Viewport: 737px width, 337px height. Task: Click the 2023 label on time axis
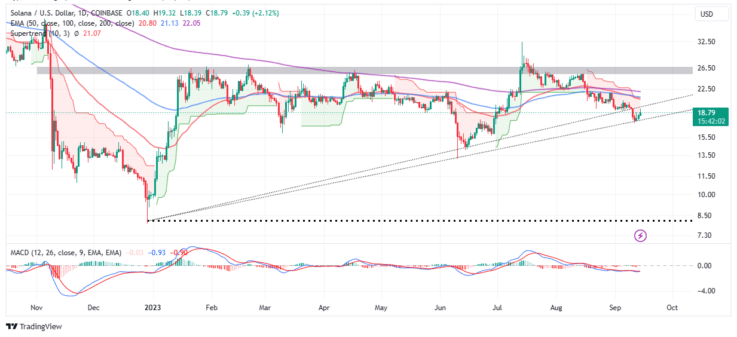(152, 308)
